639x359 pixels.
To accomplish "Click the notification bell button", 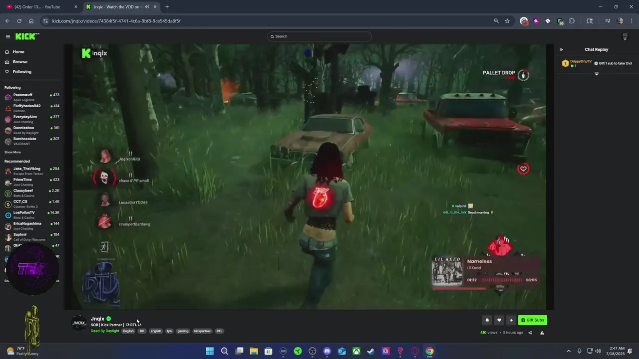I will (487, 320).
